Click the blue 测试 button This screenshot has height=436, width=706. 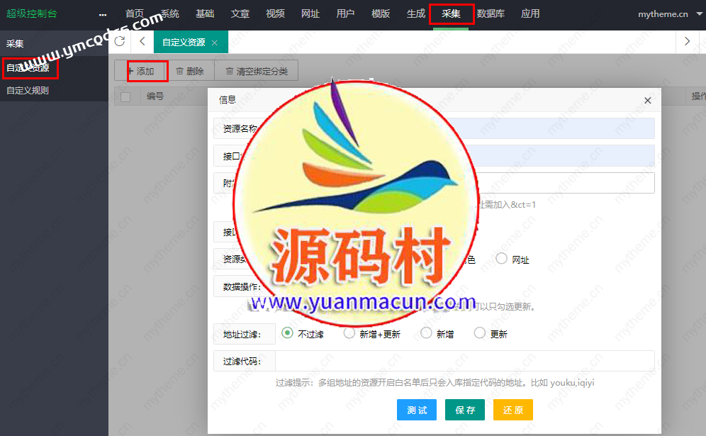417,410
